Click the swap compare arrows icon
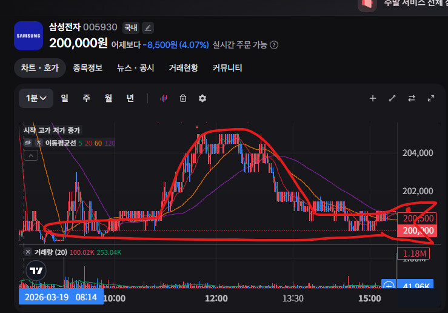This screenshot has height=313, width=448. coord(412,98)
